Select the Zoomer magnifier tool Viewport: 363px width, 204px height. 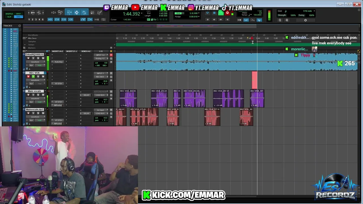(x=60, y=12)
